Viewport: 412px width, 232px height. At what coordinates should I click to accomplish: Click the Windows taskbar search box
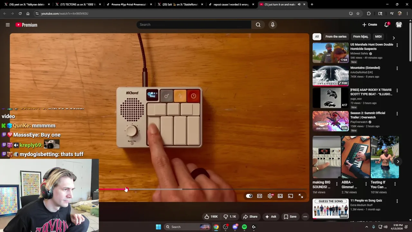(x=188, y=227)
